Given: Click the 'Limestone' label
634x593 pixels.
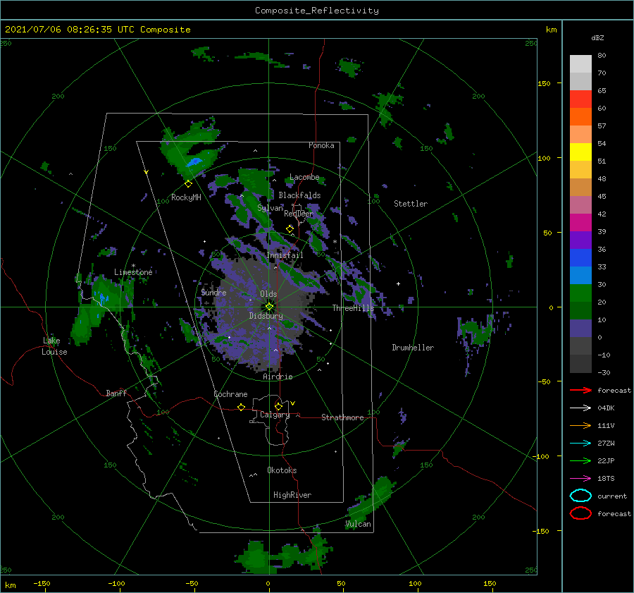Looking at the screenshot, I should click(x=133, y=272).
